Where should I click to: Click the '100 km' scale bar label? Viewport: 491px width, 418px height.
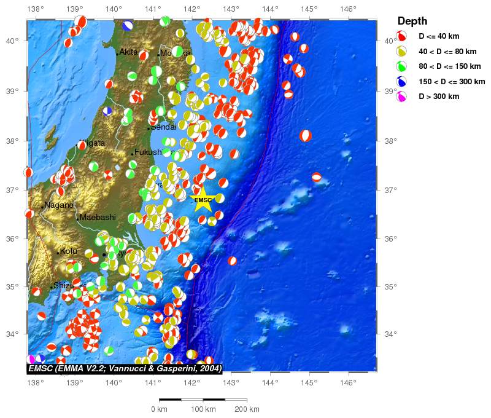tap(203, 409)
